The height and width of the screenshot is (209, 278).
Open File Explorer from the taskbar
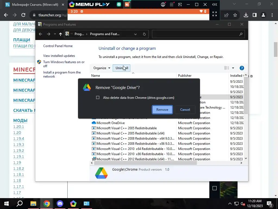(33, 204)
